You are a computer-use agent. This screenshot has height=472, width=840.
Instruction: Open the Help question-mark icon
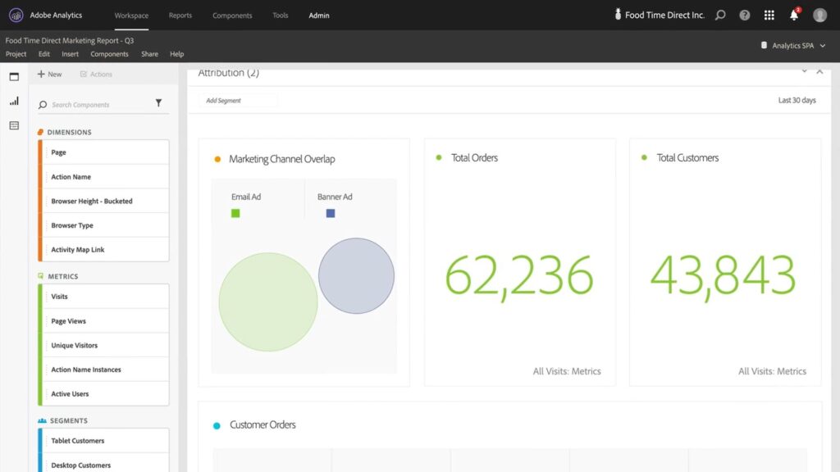point(743,14)
